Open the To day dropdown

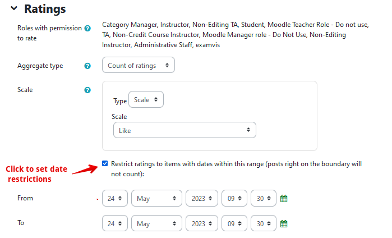click(115, 223)
